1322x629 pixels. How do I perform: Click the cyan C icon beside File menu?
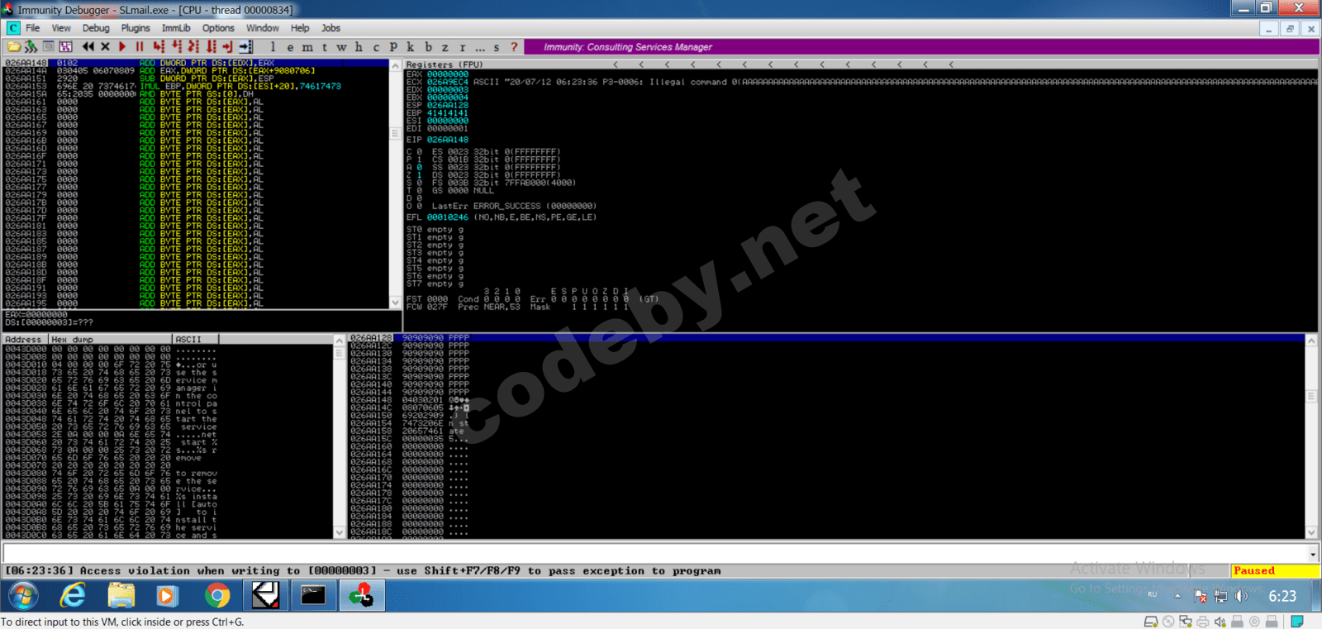[13, 28]
